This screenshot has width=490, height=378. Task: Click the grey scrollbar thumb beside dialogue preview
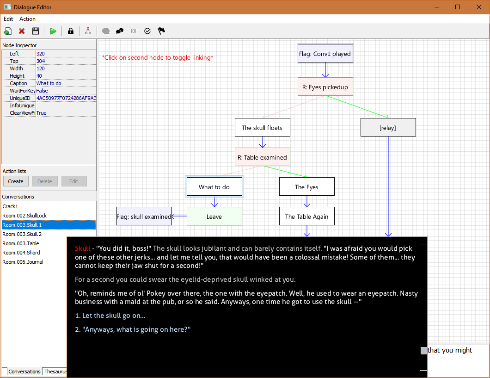[x=423, y=351]
